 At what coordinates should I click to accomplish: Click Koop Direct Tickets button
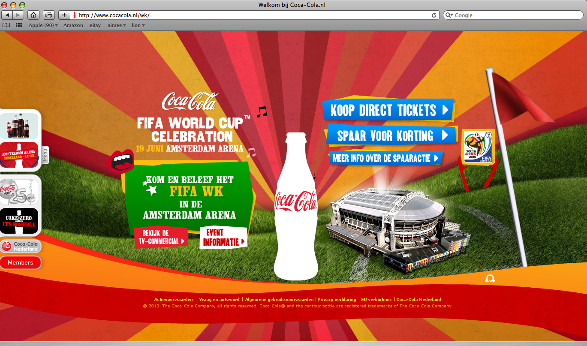387,110
